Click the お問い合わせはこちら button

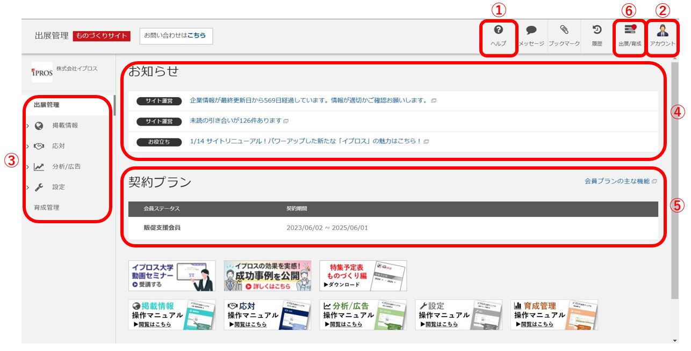tap(176, 35)
